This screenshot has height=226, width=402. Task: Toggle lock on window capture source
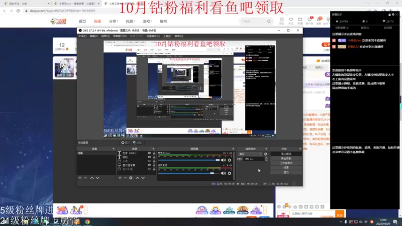(154, 169)
